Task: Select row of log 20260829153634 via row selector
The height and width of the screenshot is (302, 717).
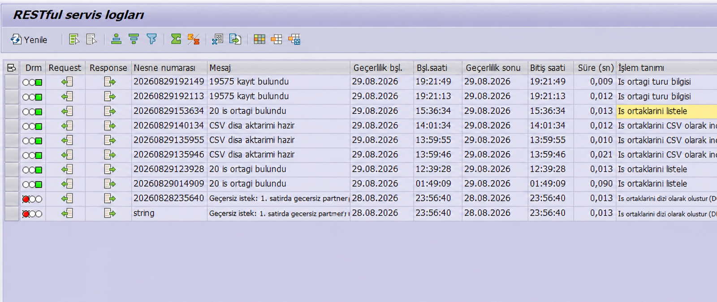Action: click(x=12, y=111)
